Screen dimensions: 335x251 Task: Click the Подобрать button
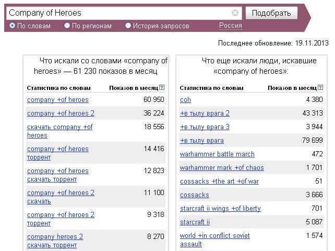click(271, 13)
